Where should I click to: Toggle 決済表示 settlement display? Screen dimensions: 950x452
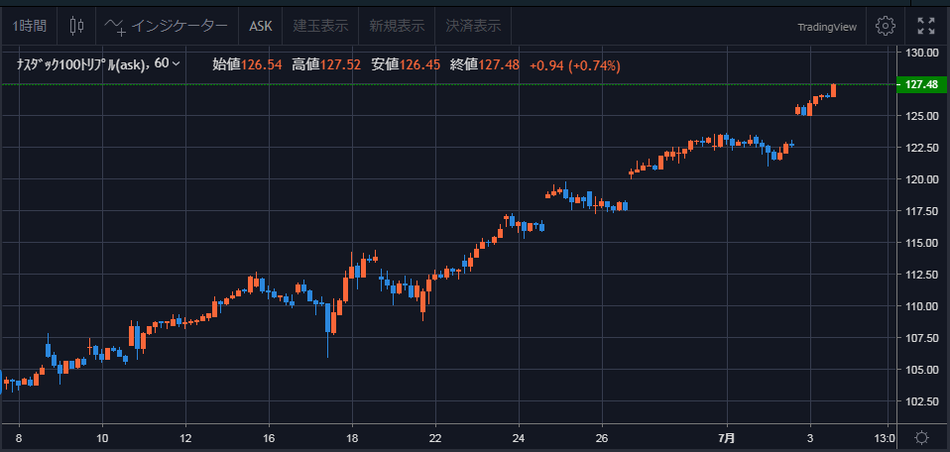[473, 26]
